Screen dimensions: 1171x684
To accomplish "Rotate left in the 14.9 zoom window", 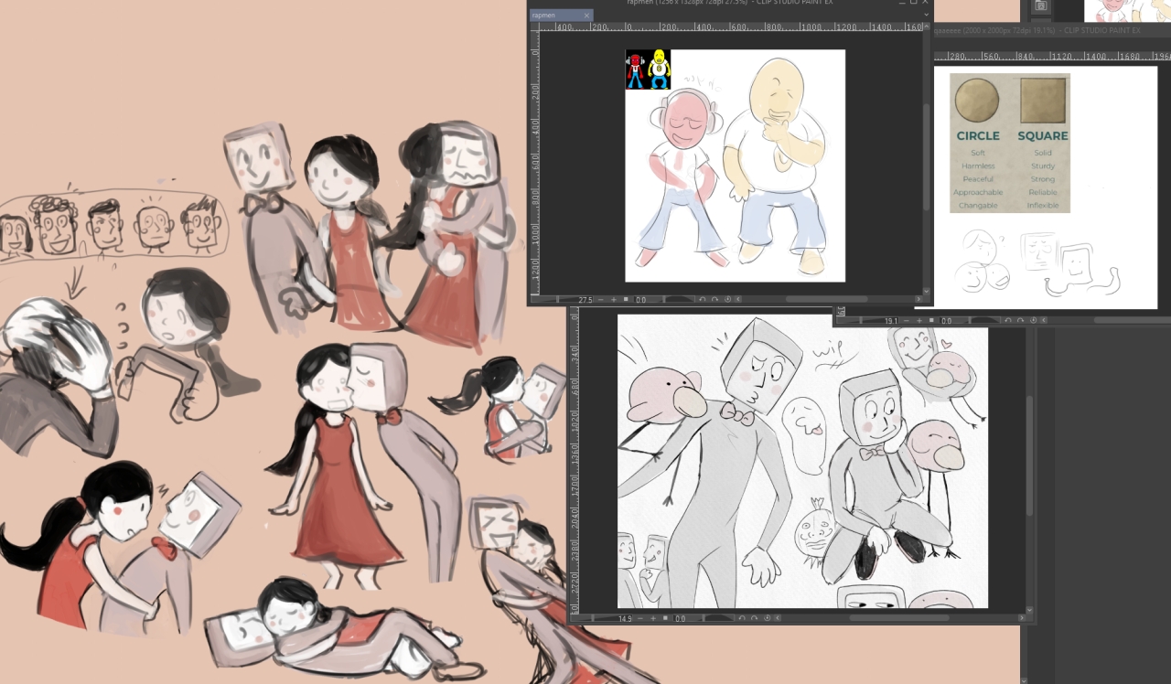I will (x=742, y=619).
